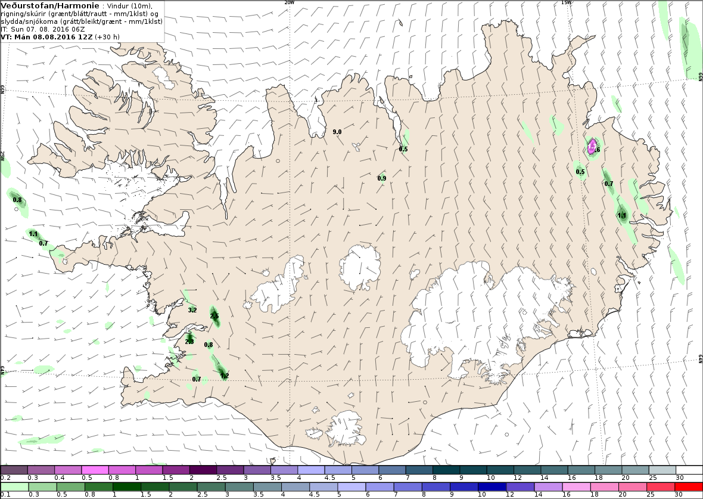The width and height of the screenshot is (703, 499).
Task: Click the 1.2 precipitation value on the map
Action: click(225, 376)
